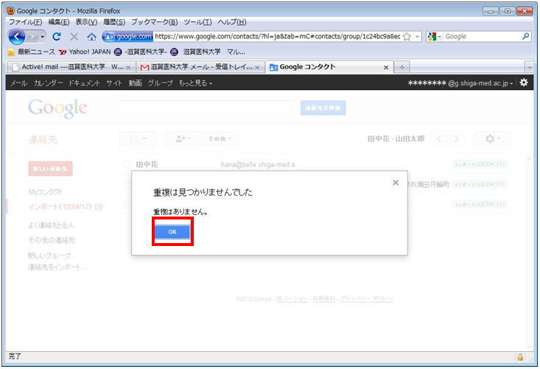Go back with Firefox back arrow

[16, 37]
